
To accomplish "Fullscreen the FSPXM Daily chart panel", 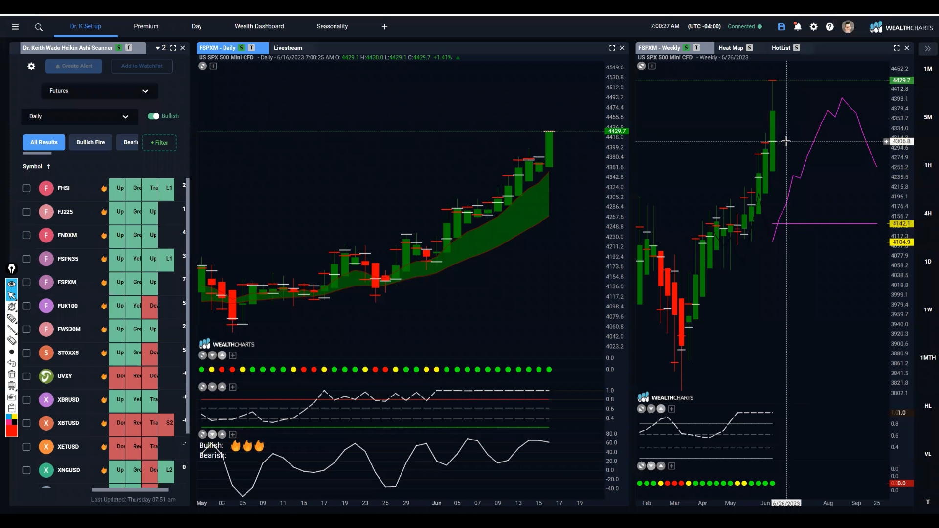I will click(612, 48).
